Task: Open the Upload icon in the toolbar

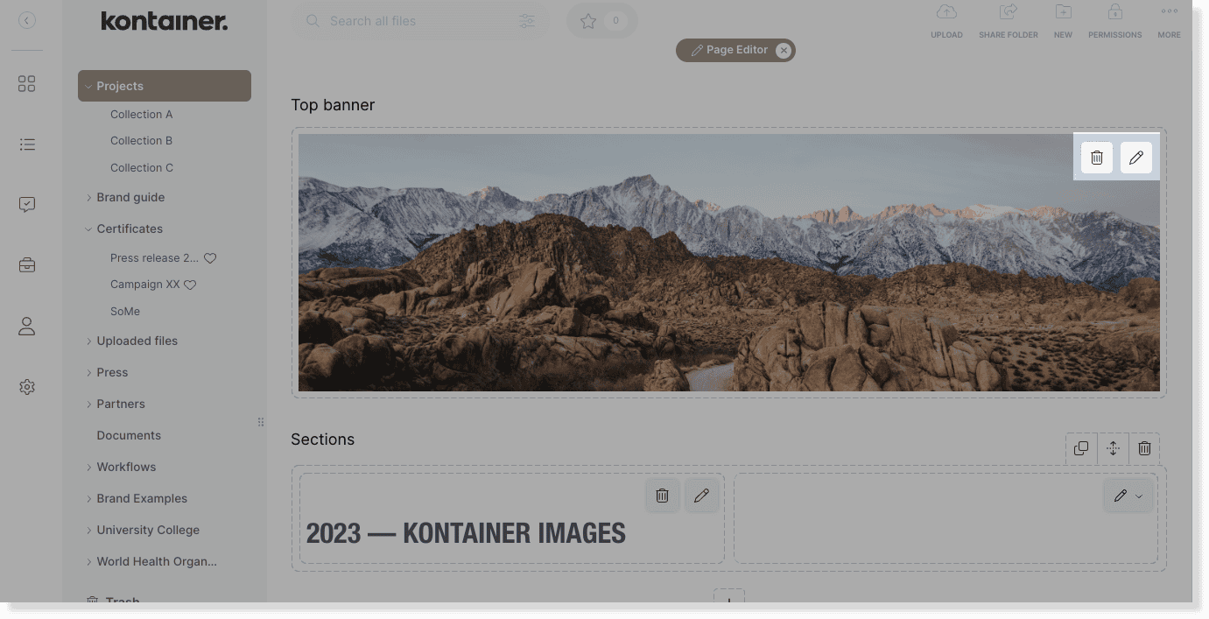Action: [x=946, y=19]
